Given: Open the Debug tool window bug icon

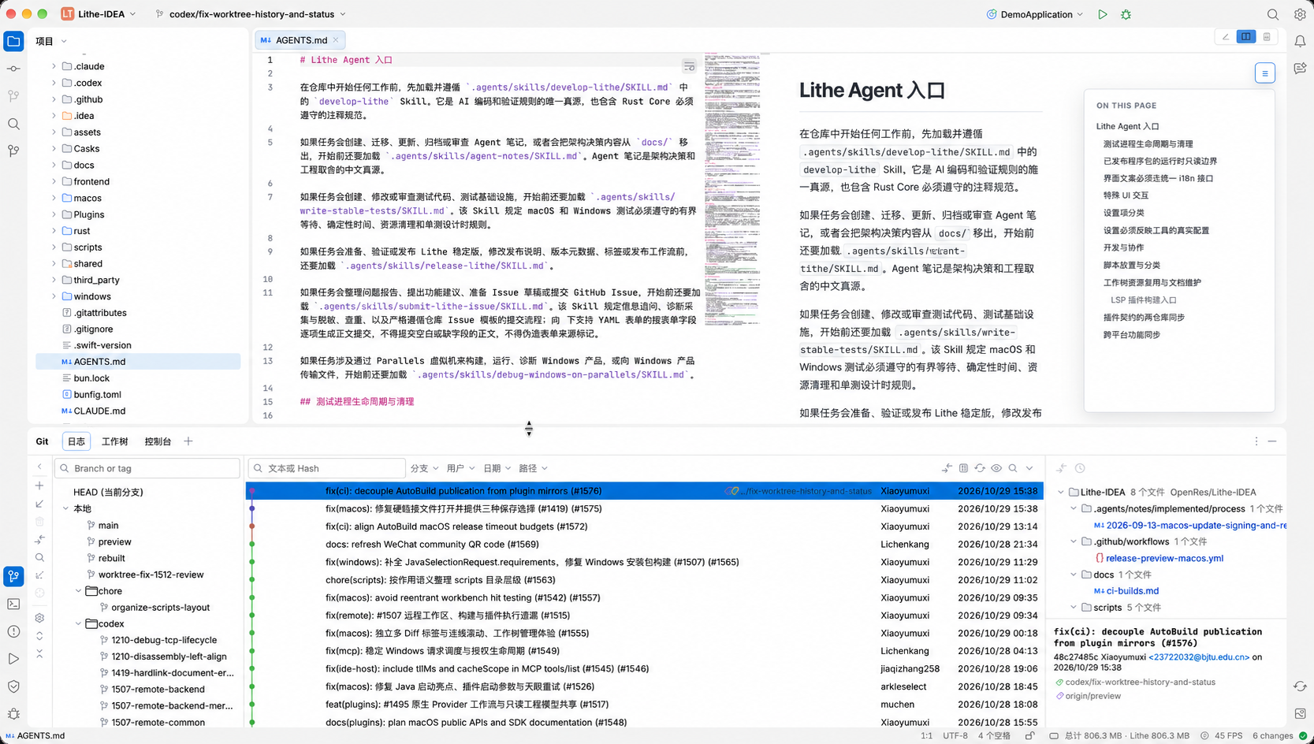Looking at the screenshot, I should [13, 714].
